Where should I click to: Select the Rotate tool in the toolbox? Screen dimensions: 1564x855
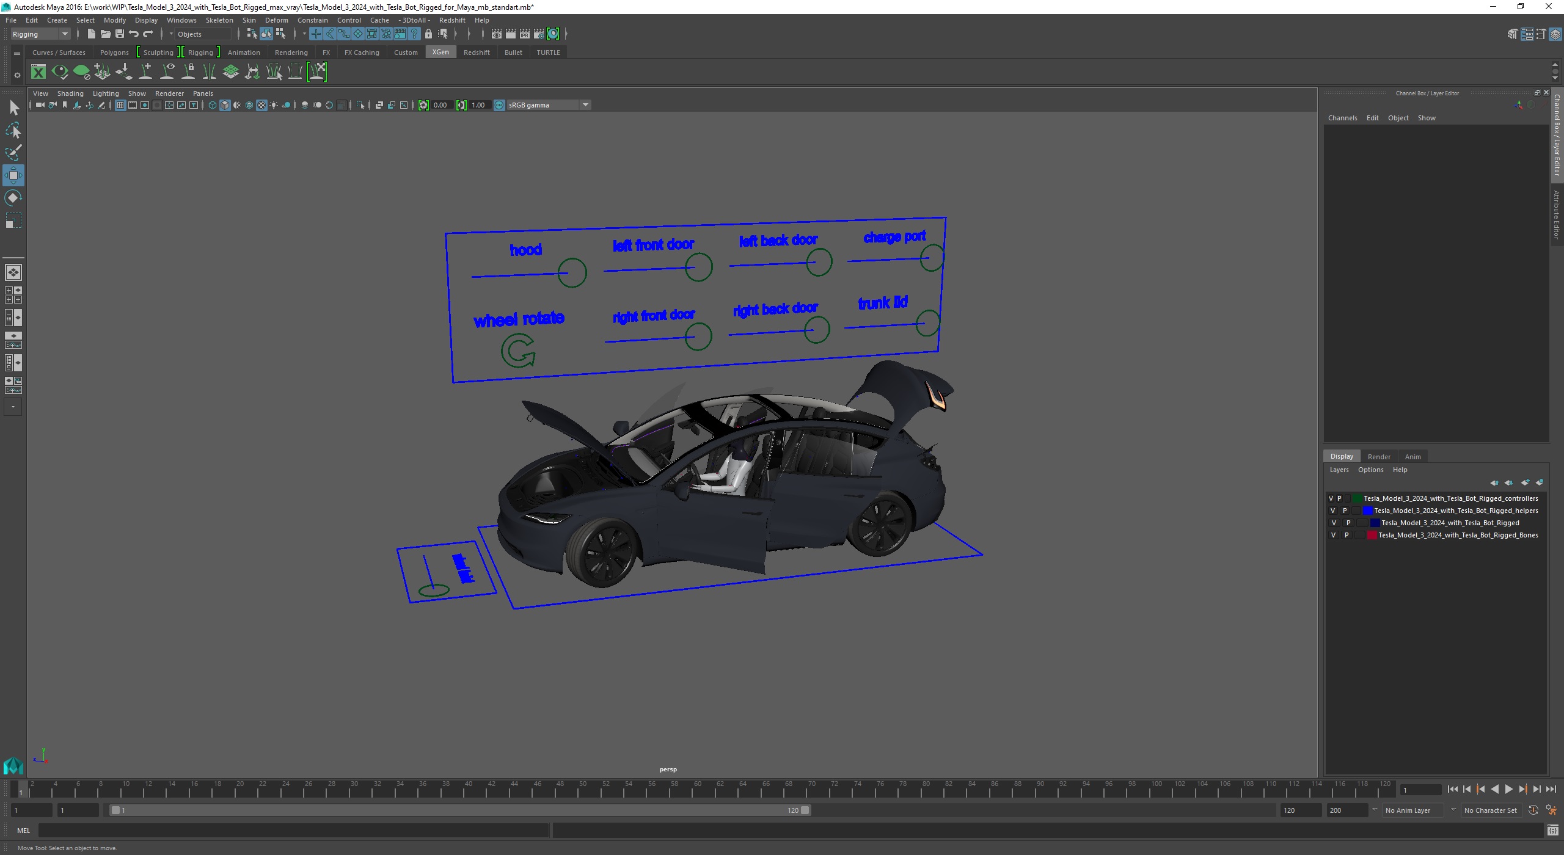tap(13, 198)
